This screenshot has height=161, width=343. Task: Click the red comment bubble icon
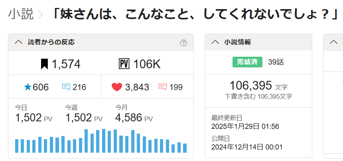click(x=163, y=87)
